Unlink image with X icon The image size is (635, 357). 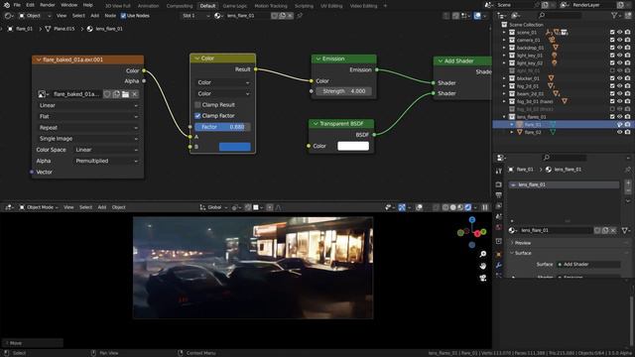coord(135,94)
